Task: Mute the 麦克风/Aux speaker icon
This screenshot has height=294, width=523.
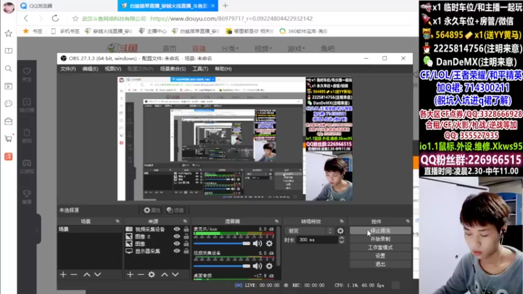Action: click(x=257, y=244)
